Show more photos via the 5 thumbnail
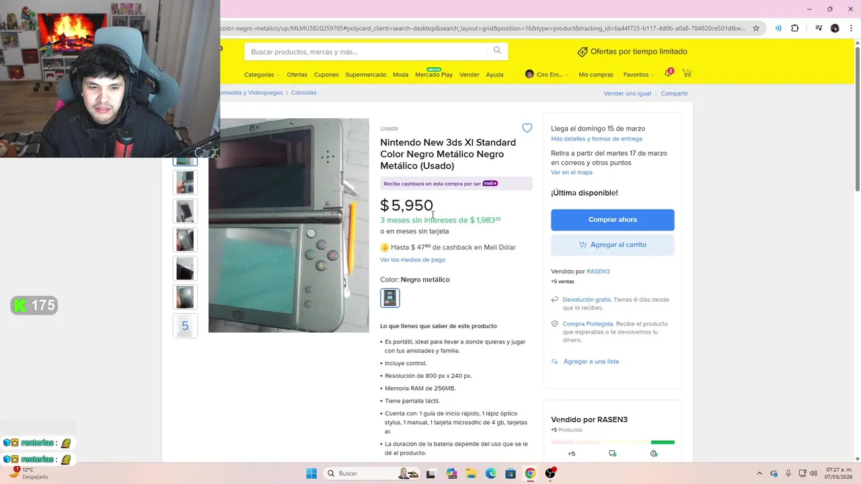The width and height of the screenshot is (861, 484). pyautogui.click(x=185, y=326)
